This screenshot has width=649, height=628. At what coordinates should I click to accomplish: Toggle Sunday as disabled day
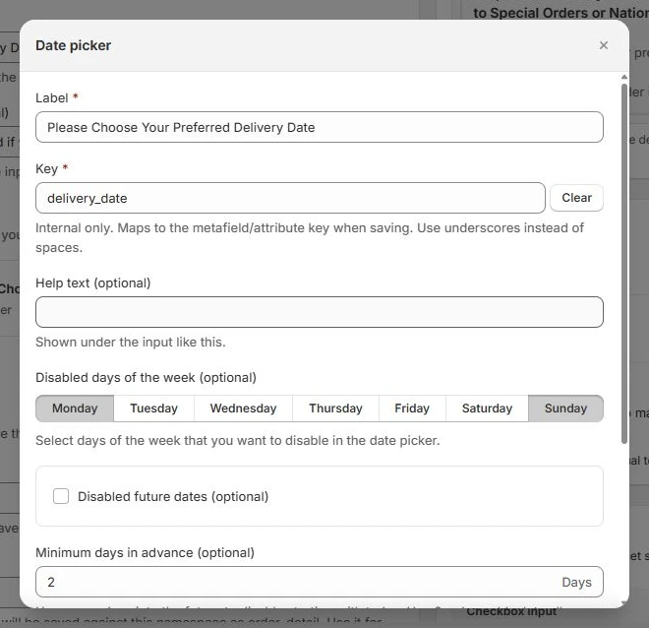coord(565,408)
